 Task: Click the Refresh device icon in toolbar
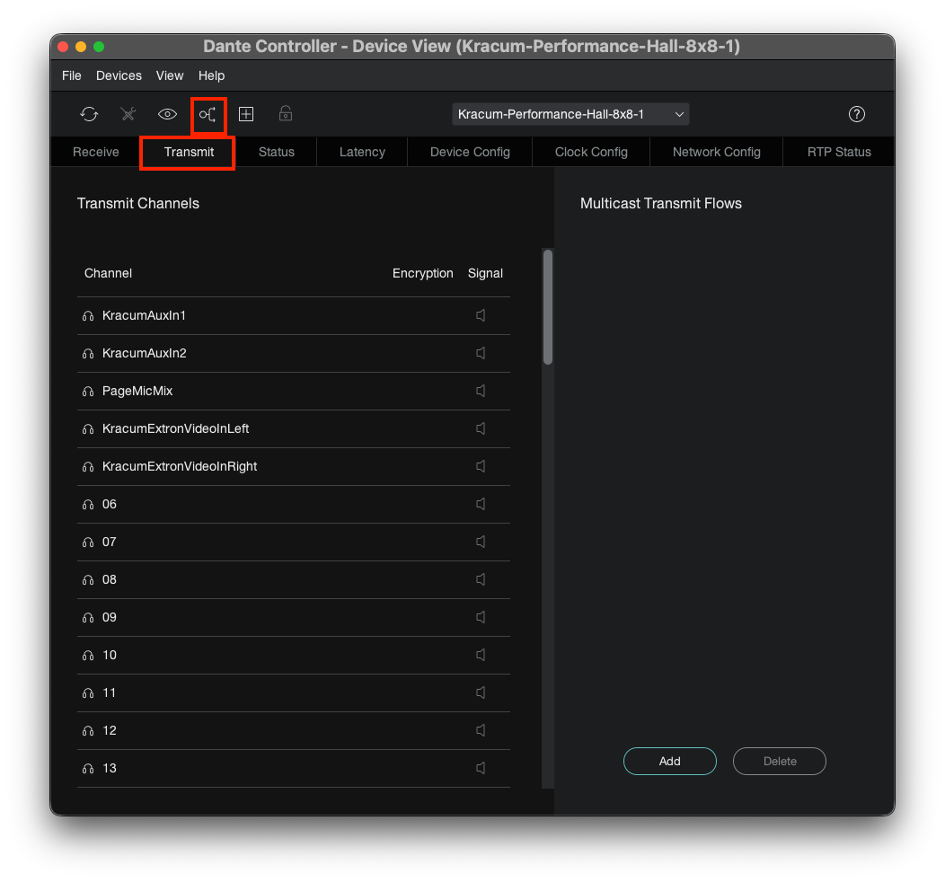89,114
